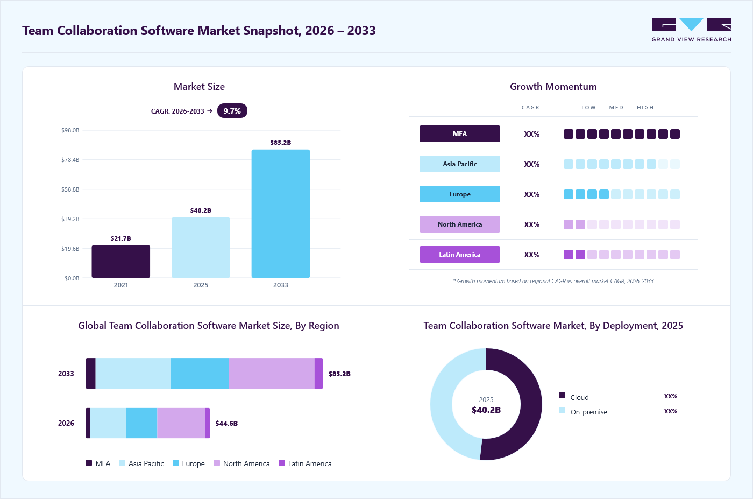The width and height of the screenshot is (753, 499).
Task: Click the Asia Pacific row XX% value
Action: [532, 164]
